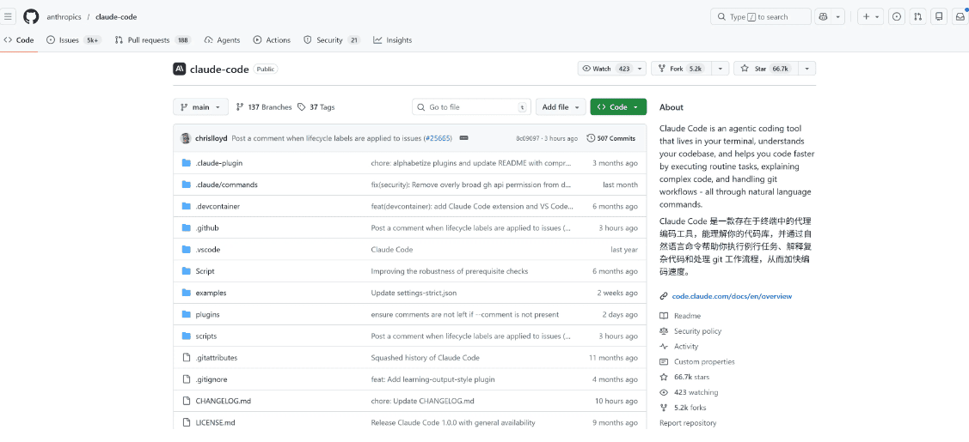The image size is (969, 442).
Task: Expand commit message details with ellipsis icon
Action: pyautogui.click(x=463, y=138)
